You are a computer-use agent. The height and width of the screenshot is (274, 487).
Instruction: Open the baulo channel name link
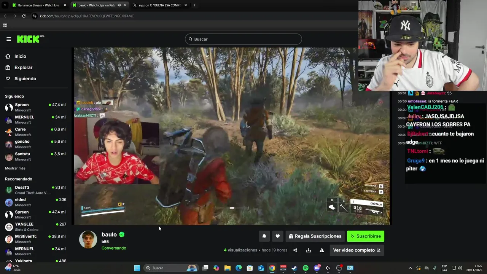[x=109, y=234]
